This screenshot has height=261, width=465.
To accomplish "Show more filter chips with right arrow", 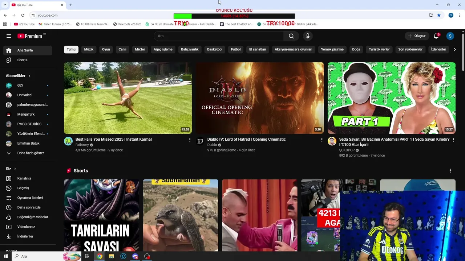I will [454, 49].
